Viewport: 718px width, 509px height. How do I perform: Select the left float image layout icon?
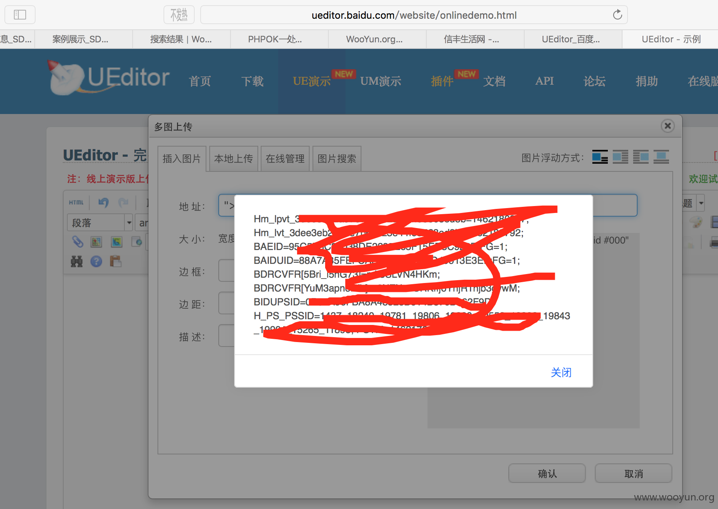(x=600, y=157)
